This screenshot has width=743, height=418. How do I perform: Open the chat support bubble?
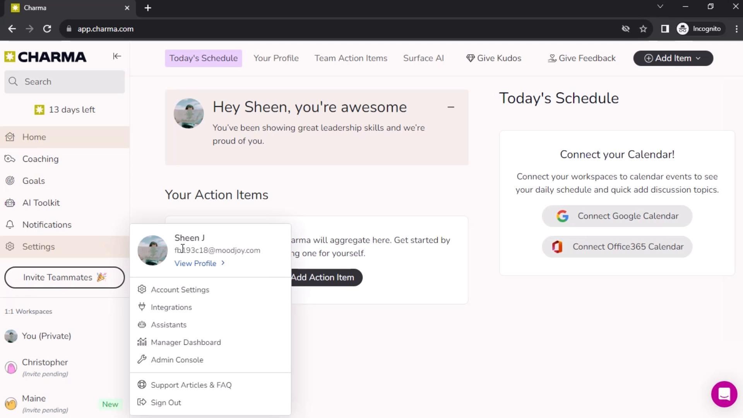click(724, 394)
